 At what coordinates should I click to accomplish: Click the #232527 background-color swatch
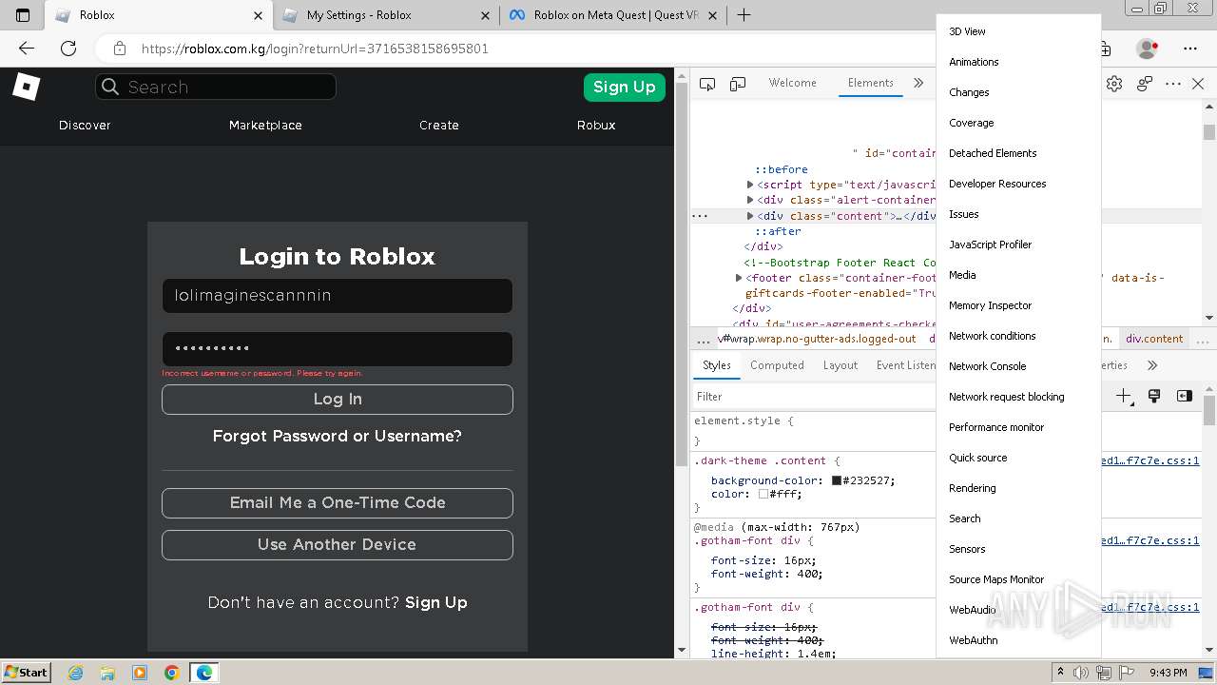pos(837,481)
